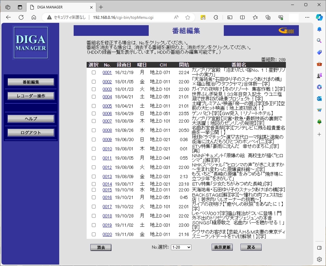This screenshot has height=266, width=326.
Task: Click the DIGA MANAGER logo image
Action: (31, 43)
